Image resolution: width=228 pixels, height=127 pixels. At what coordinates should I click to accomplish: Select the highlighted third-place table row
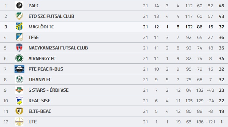114,27
